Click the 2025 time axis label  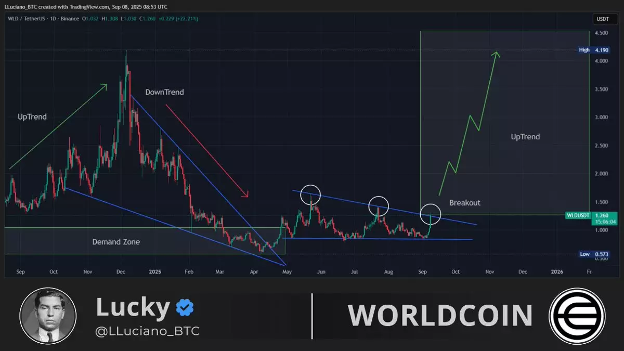[x=156, y=271]
